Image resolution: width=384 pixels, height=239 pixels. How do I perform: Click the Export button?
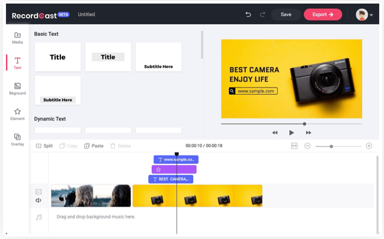coord(323,14)
